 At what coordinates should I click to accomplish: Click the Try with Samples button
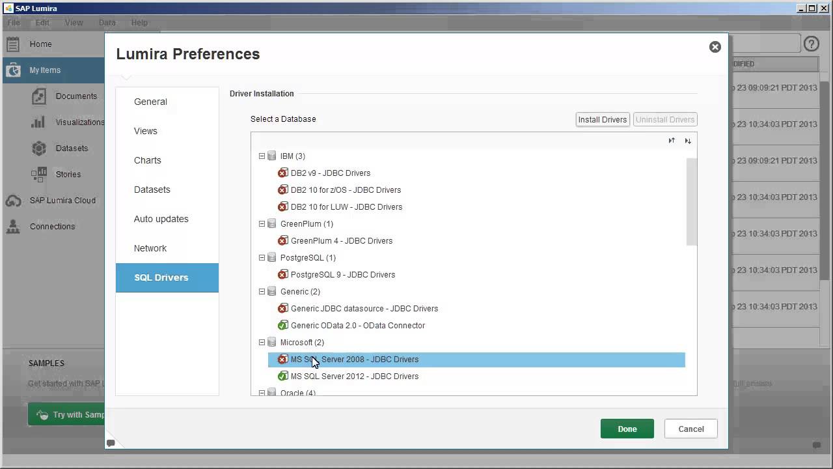click(66, 415)
